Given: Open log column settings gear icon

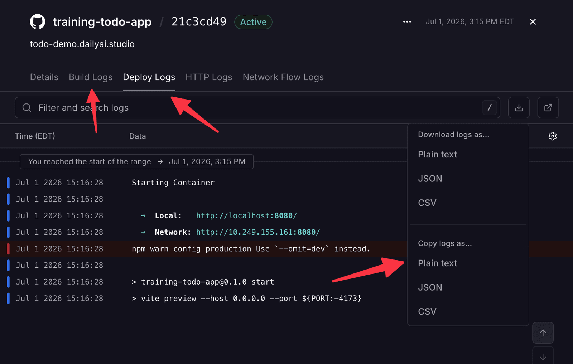Looking at the screenshot, I should click(553, 136).
